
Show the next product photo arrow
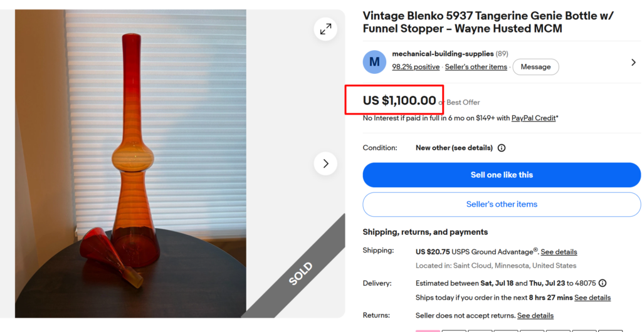pyautogui.click(x=325, y=163)
